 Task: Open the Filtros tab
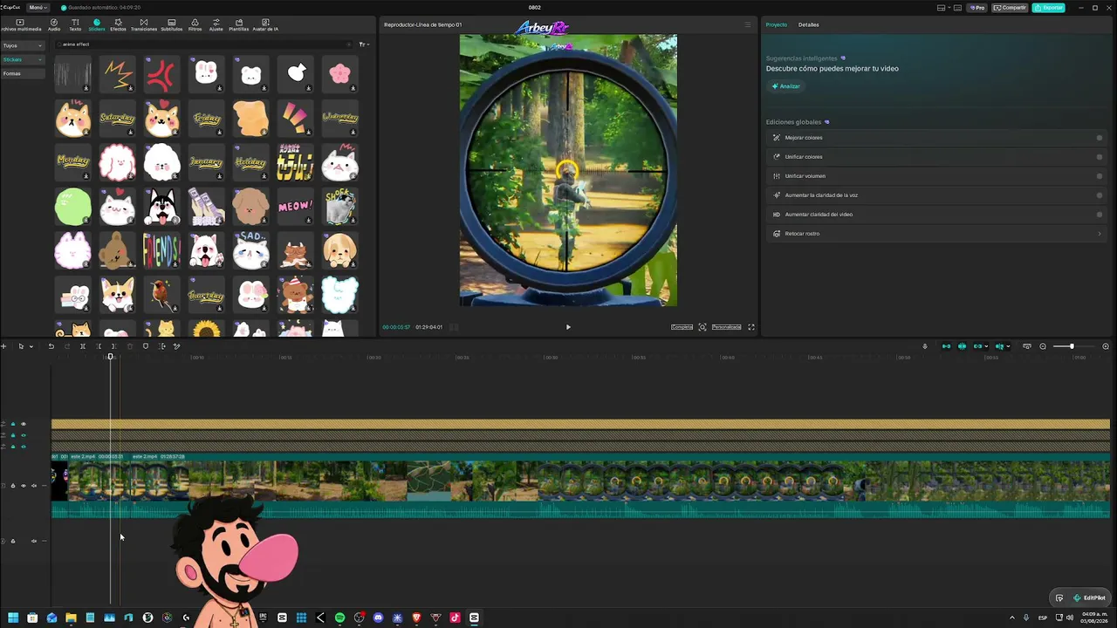tap(195, 24)
